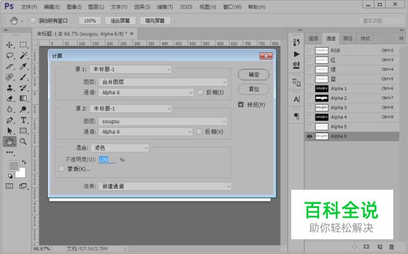Select the Type tool
The image size is (408, 254).
coord(24,120)
